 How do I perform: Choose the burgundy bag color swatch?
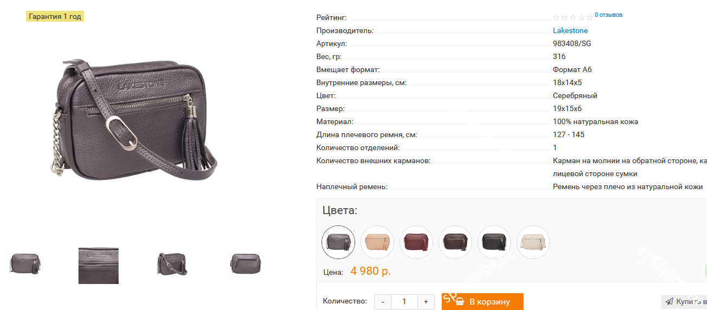416,242
